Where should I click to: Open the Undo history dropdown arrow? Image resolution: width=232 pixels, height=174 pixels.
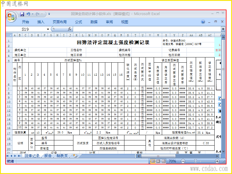(32, 14)
